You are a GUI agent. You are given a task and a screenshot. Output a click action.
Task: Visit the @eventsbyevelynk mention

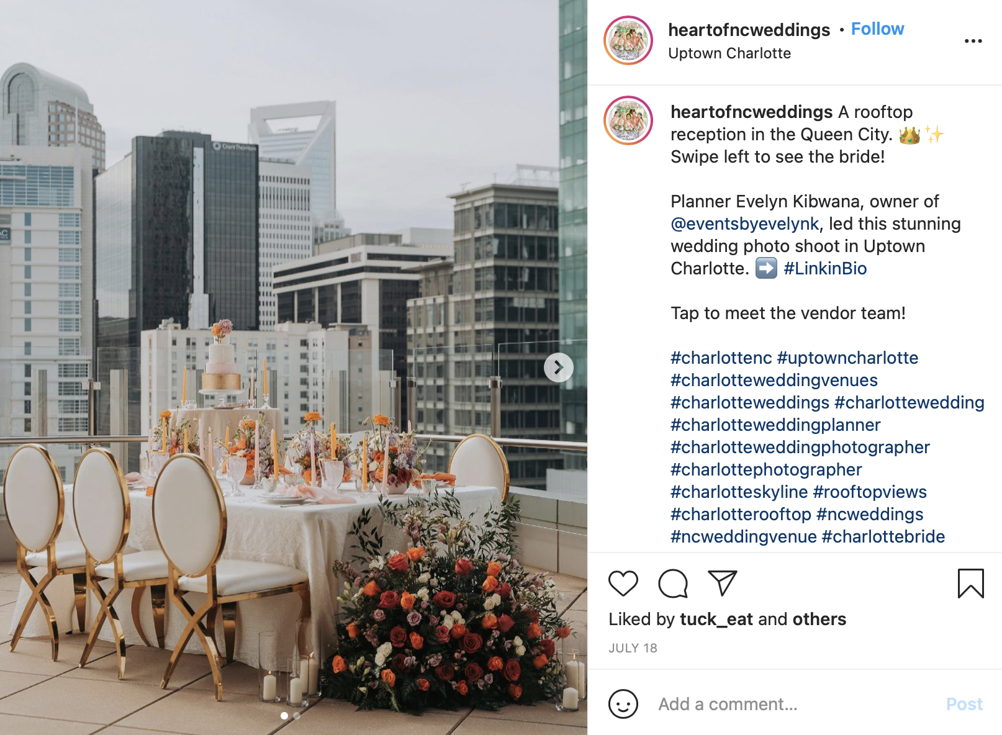(745, 223)
